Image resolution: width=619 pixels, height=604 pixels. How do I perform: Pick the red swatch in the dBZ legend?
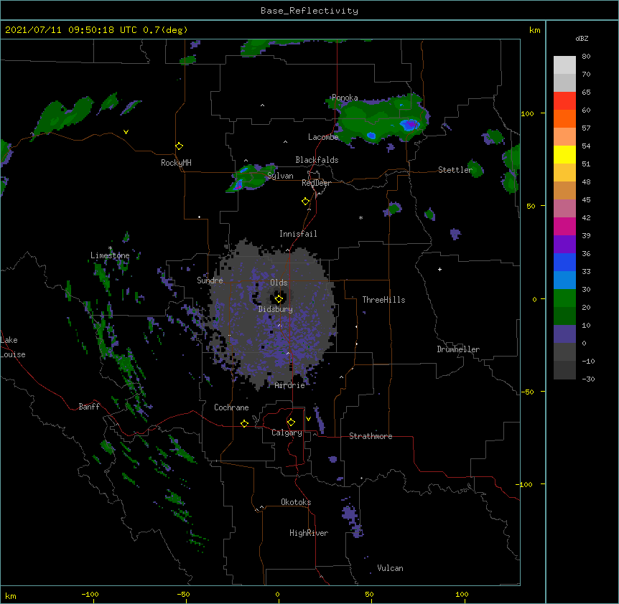click(x=564, y=100)
